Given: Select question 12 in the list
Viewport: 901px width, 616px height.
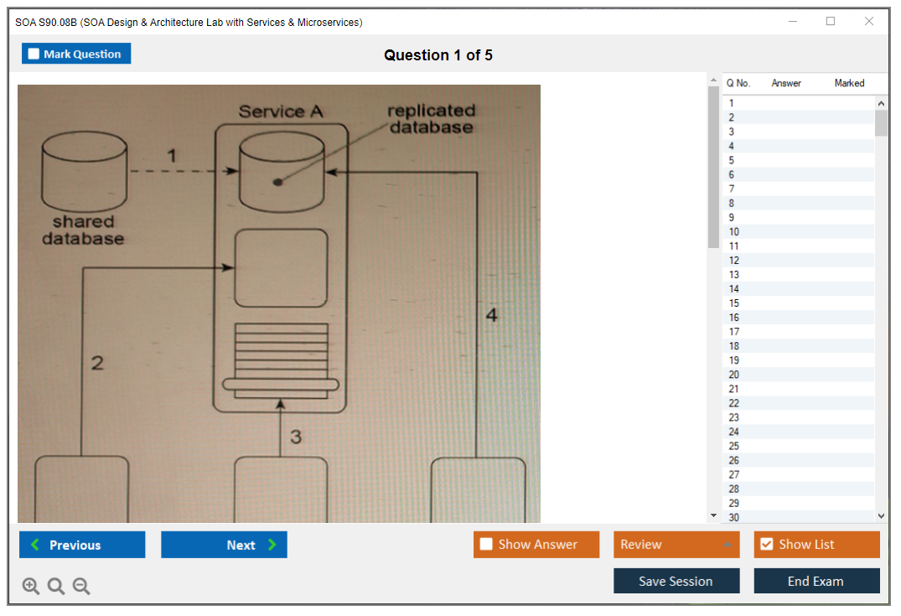Looking at the screenshot, I should tap(733, 261).
